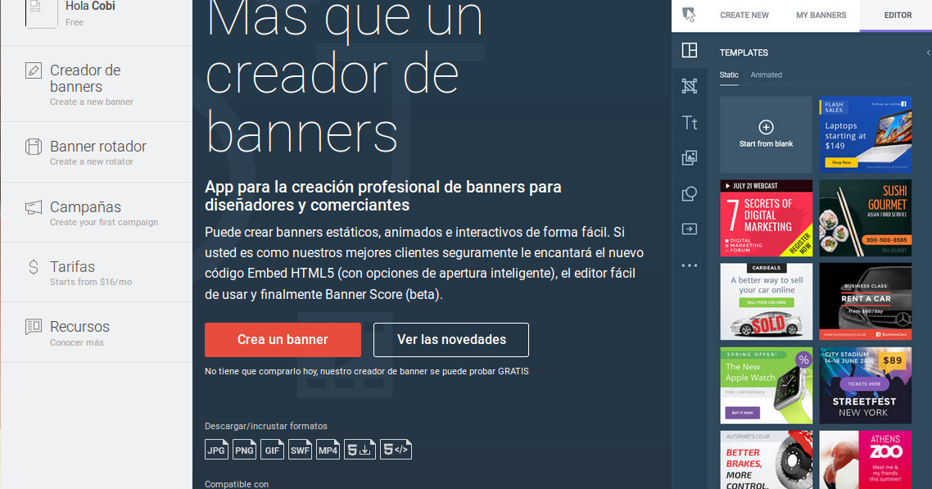This screenshot has width=932, height=489.
Task: Select the Sushi Gourmet template thumbnail
Action: pyautogui.click(x=865, y=218)
